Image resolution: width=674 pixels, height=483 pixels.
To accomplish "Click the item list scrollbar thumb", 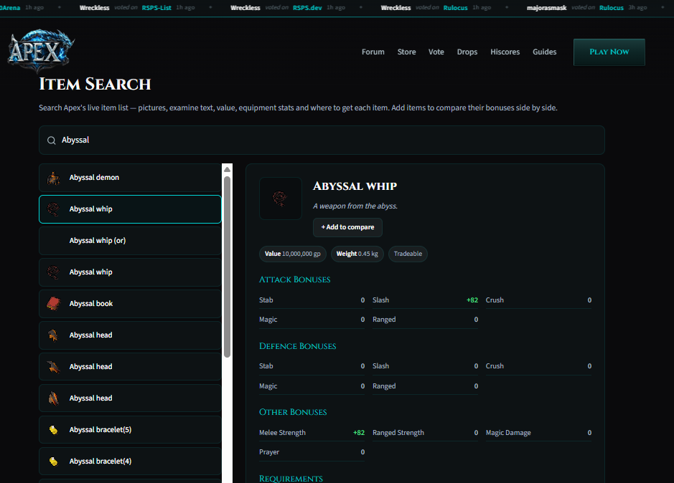I will click(227, 267).
